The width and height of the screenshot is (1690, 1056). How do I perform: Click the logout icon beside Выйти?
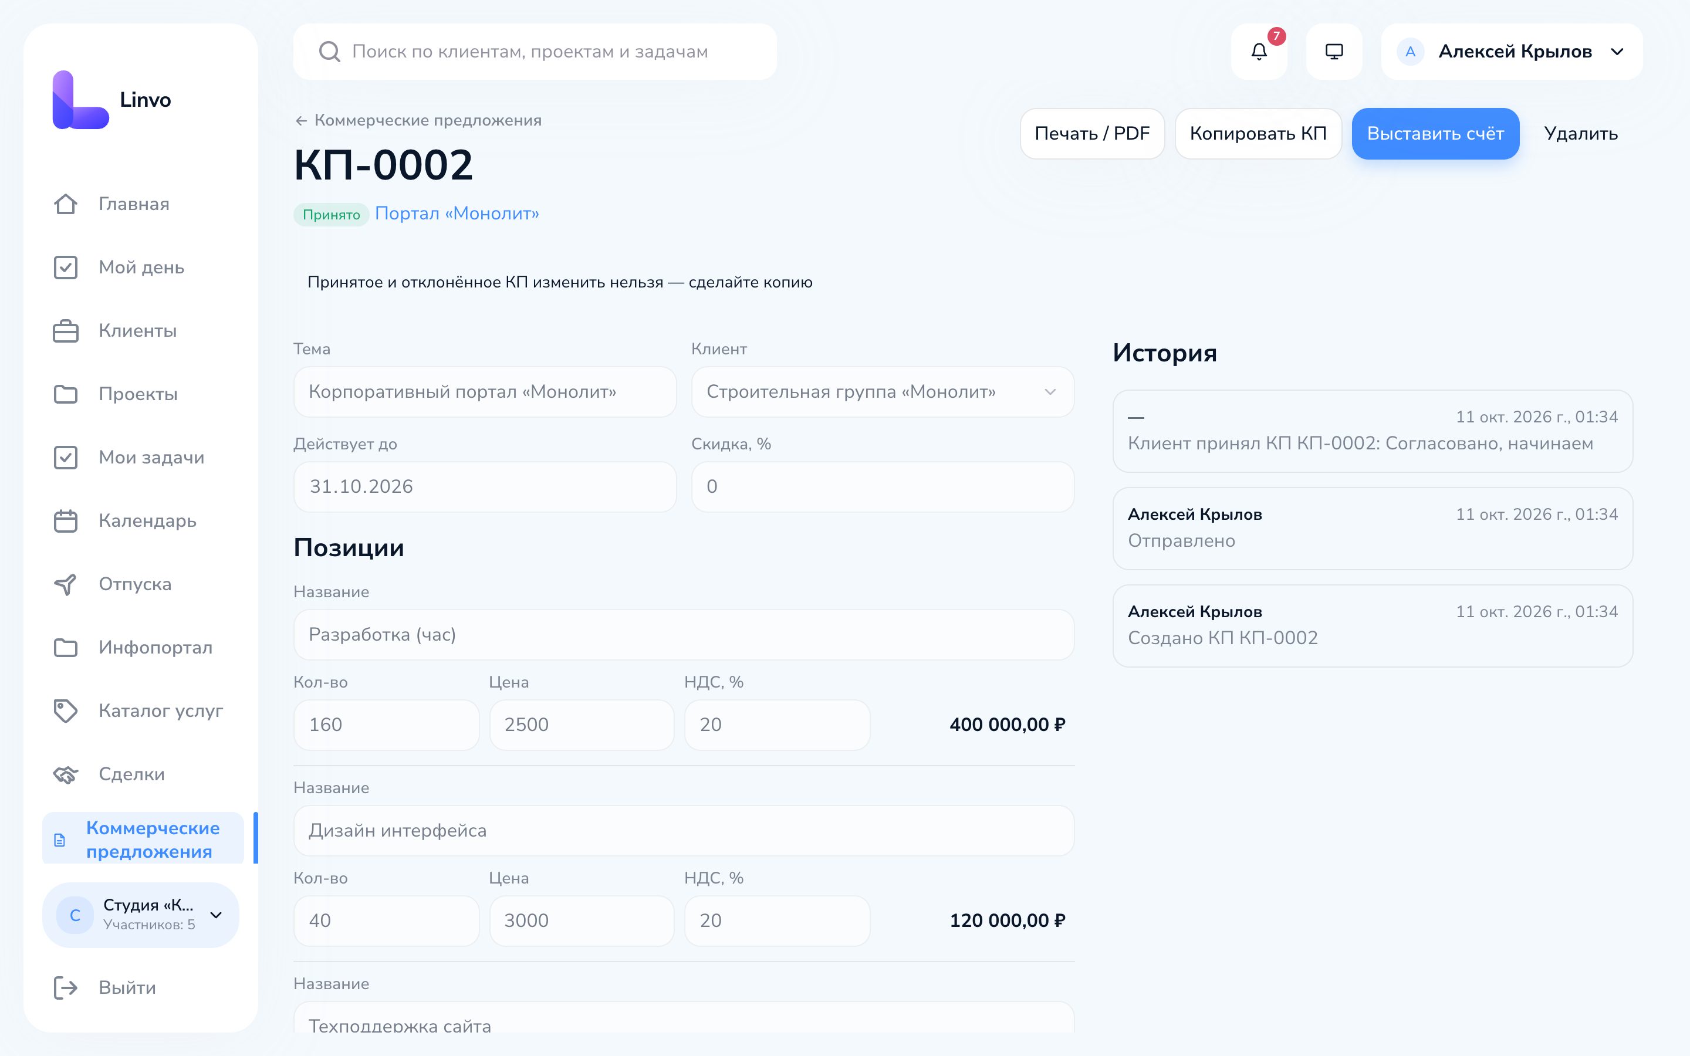point(66,987)
